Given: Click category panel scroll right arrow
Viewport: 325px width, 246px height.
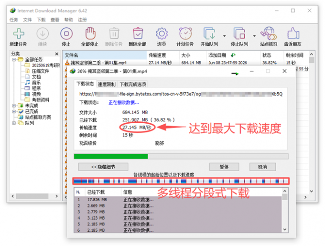Looking at the screenshot, I should [x=56, y=196].
